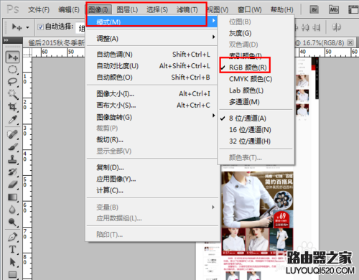
Task: Open tool preset dropdown arrow
Action: coord(27,27)
